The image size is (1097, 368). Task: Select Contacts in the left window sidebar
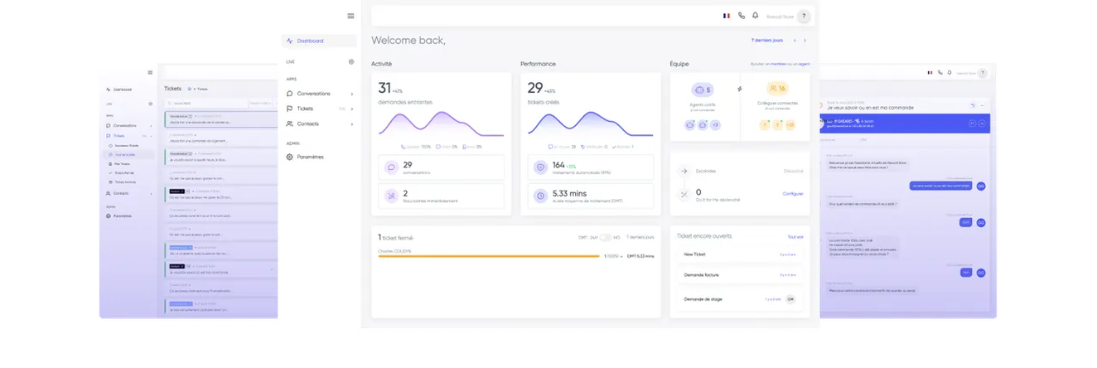pos(121,194)
